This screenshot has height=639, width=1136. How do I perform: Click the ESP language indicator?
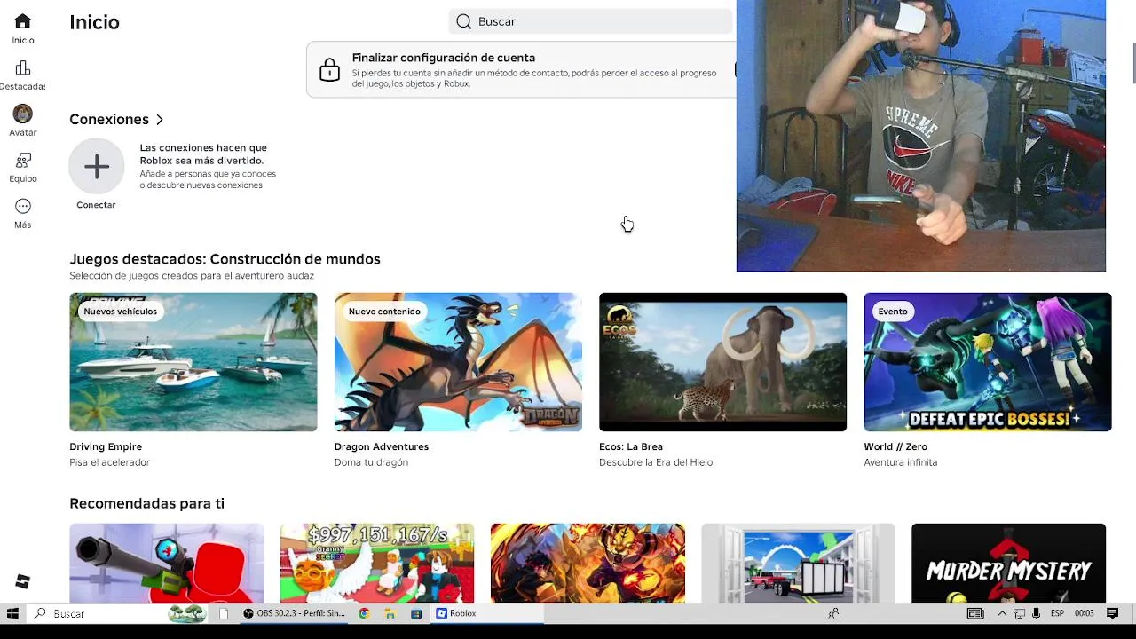pos(1057,613)
